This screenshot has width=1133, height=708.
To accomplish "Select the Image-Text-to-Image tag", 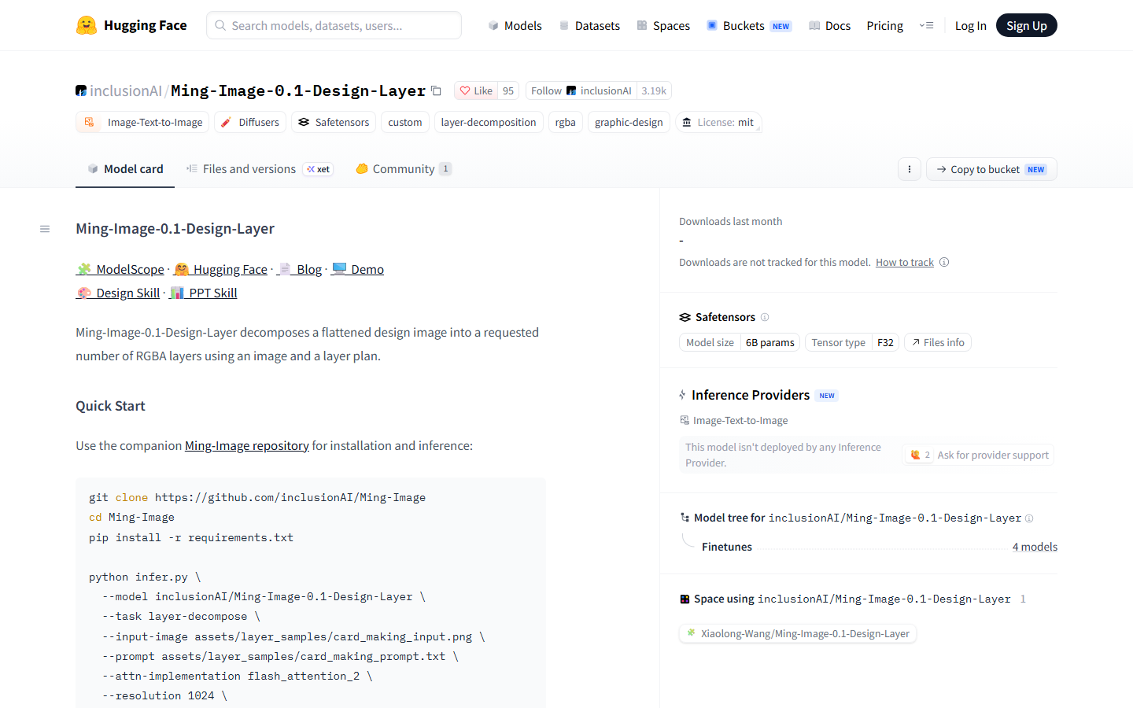I will [143, 122].
